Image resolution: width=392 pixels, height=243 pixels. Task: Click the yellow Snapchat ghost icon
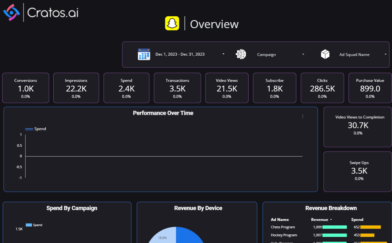tap(172, 24)
